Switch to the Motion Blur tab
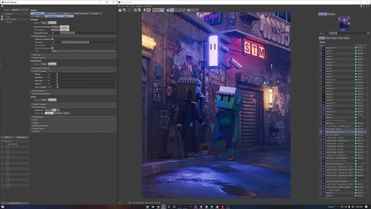Screen dimensions: 371x209 point(52,13)
